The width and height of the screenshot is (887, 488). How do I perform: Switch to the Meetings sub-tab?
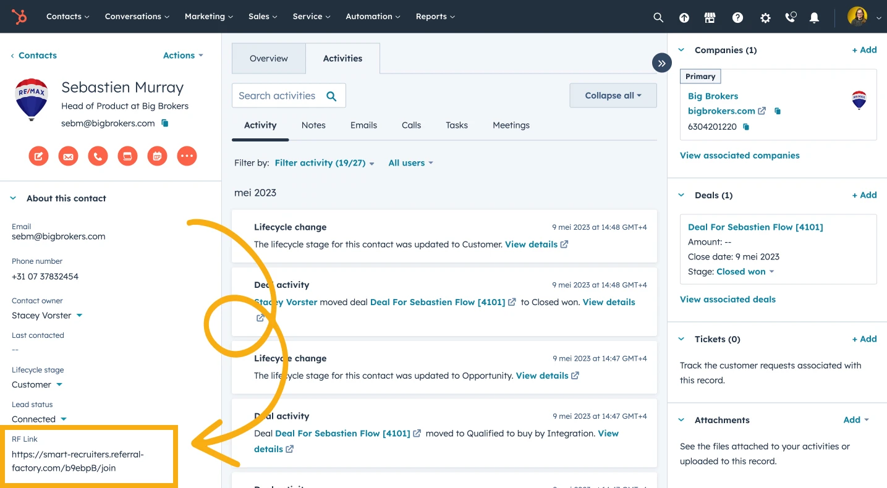pos(511,125)
